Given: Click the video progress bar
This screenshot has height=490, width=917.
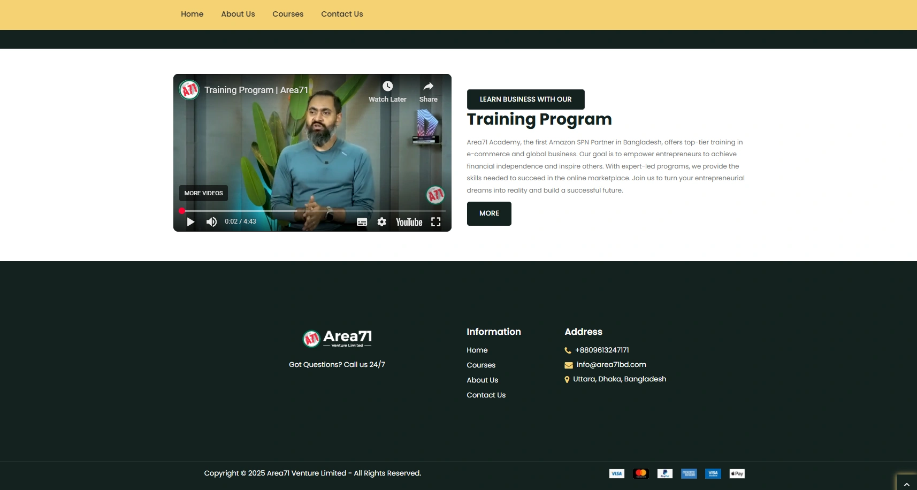Looking at the screenshot, I should (x=313, y=211).
